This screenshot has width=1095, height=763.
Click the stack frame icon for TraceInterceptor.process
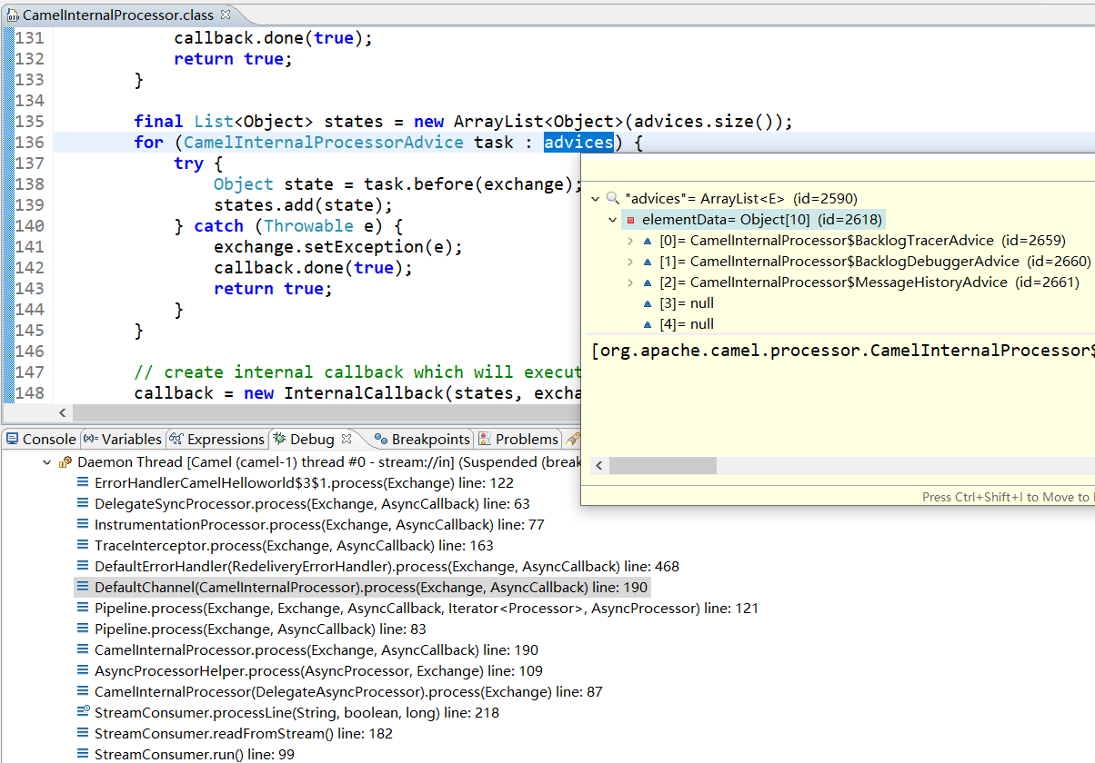click(x=84, y=545)
